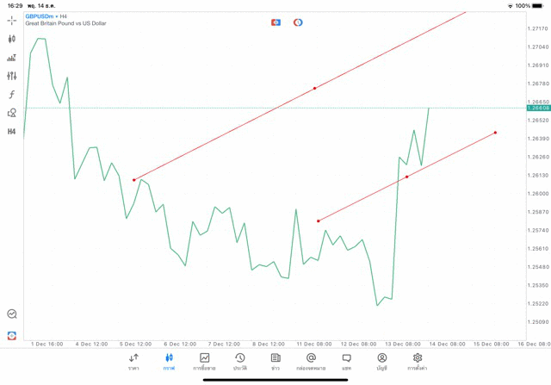Switch to the ราคา (Quotes) tab
The width and height of the screenshot is (551, 385).
(x=133, y=362)
